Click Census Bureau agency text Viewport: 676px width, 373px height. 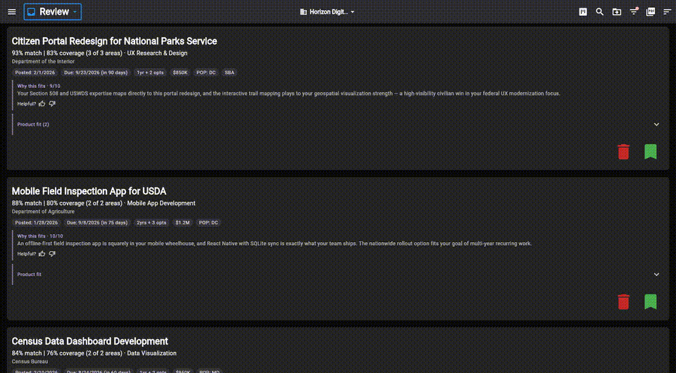click(x=30, y=361)
